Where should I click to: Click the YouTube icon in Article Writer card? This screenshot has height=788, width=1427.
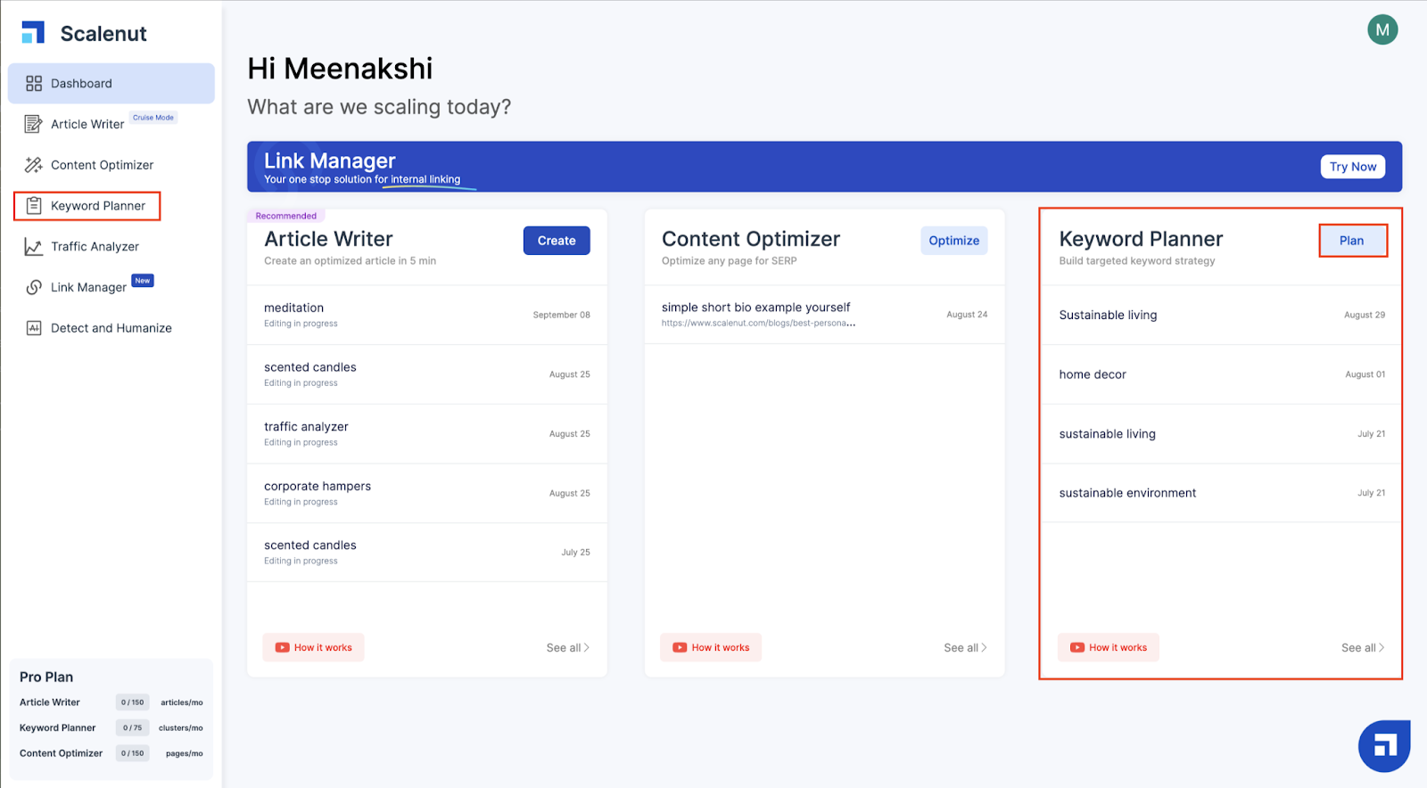(283, 648)
